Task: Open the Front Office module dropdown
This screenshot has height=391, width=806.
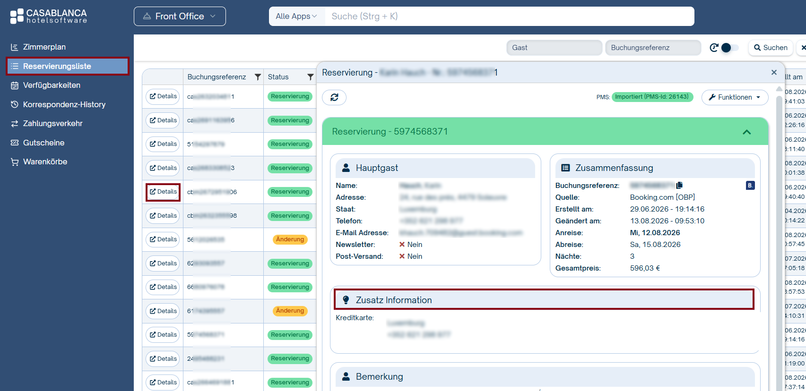Action: click(x=180, y=17)
